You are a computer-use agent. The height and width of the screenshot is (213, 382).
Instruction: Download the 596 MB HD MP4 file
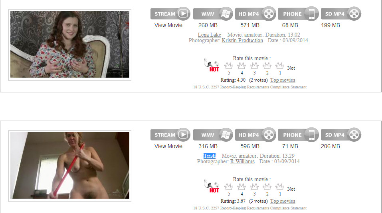255,135
